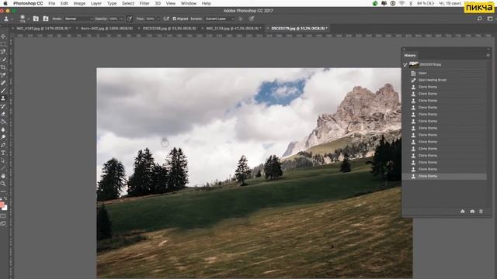497x279 pixels.
Task: Open the Layer menu
Action: point(96,3)
